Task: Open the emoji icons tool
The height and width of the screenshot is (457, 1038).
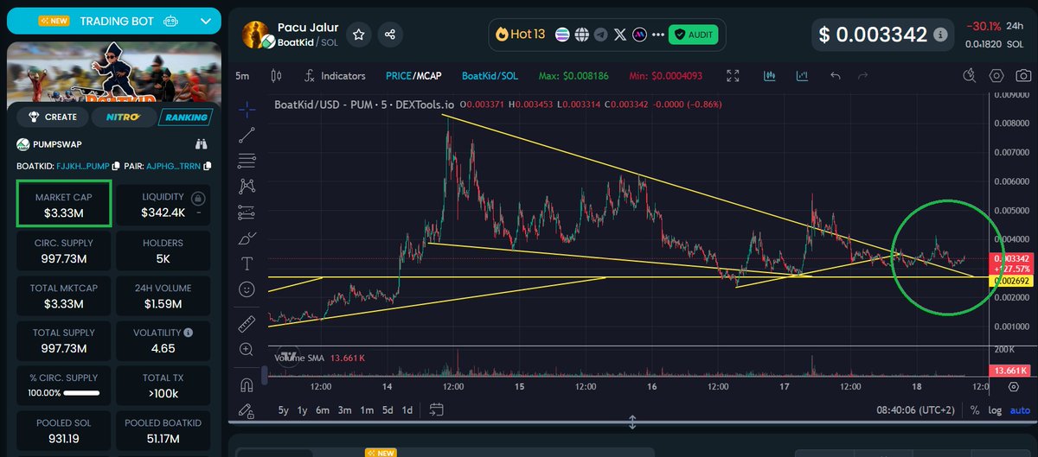Action: 247,289
